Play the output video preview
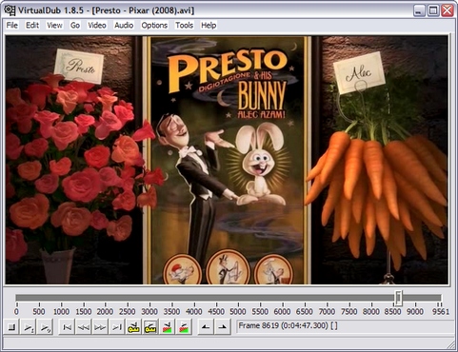Image resolution: width=458 pixels, height=352 pixels. coord(45,327)
